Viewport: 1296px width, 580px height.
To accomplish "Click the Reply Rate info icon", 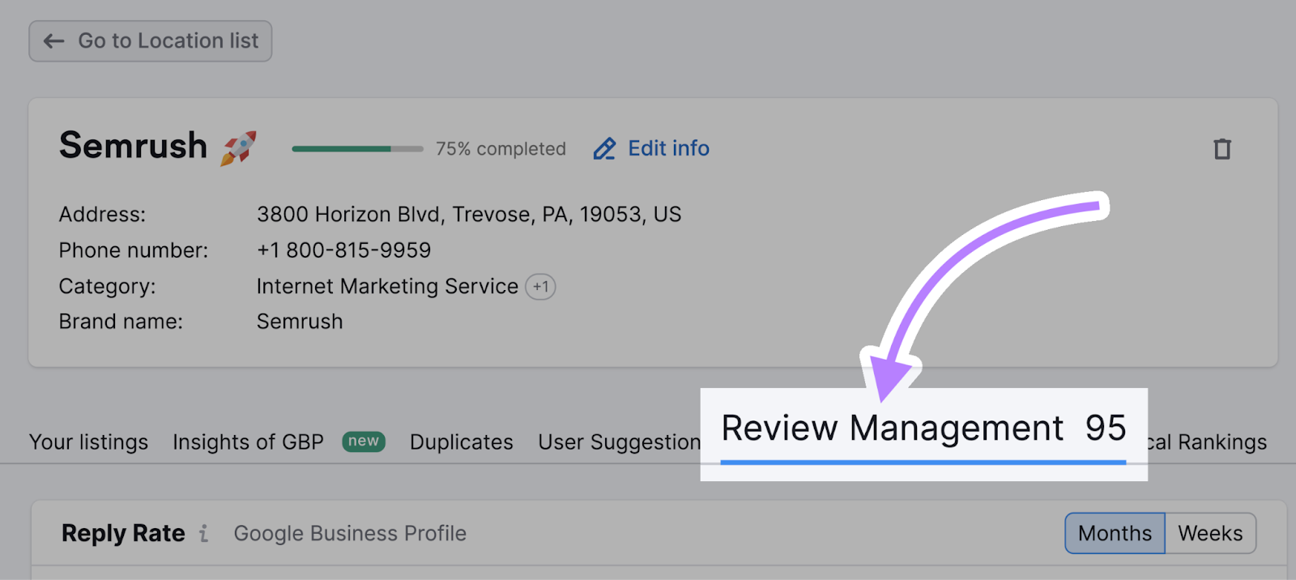I will [204, 533].
